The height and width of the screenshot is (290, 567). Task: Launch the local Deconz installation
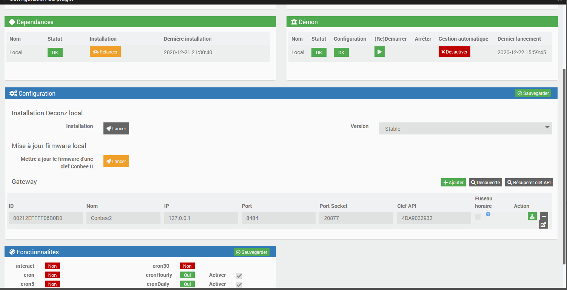[116, 128]
